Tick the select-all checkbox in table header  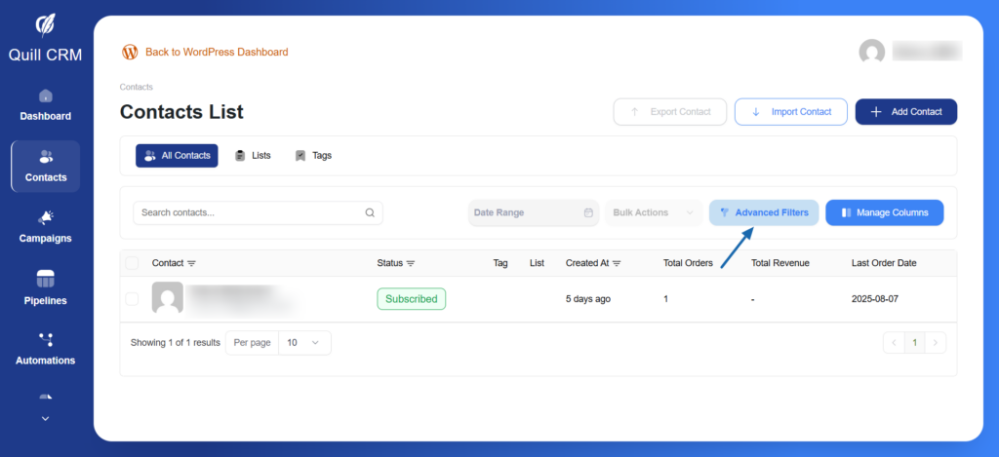click(132, 263)
